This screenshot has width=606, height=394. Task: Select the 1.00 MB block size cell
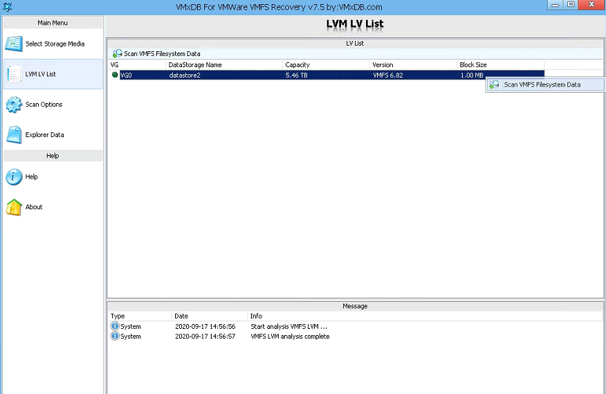(472, 75)
